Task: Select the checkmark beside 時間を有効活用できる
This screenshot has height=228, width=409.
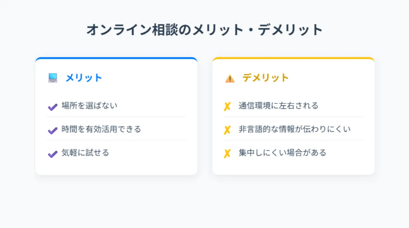Action: [52, 130]
